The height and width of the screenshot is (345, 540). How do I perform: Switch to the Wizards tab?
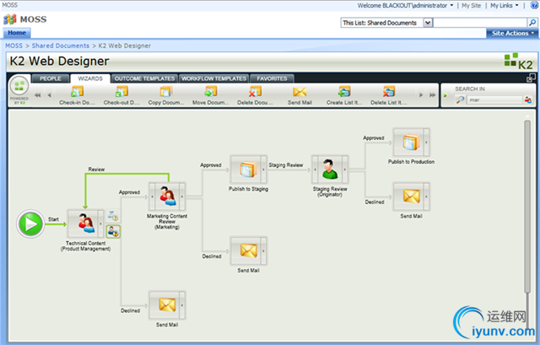[90, 78]
